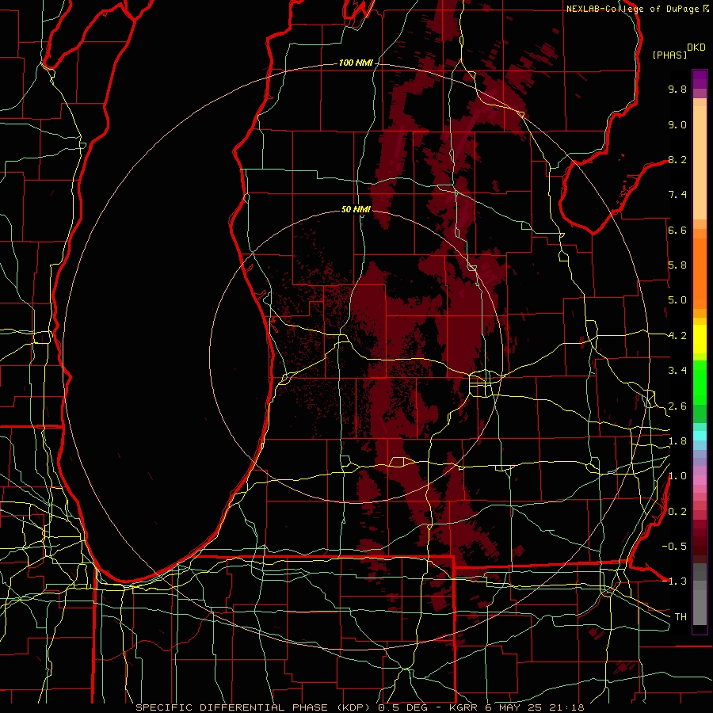Click the TH threshold label
The height and width of the screenshot is (713, 713).
point(681,617)
